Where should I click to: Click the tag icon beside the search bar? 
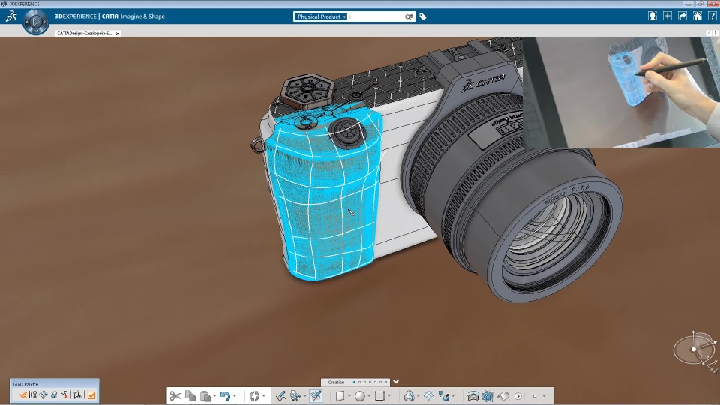423,17
